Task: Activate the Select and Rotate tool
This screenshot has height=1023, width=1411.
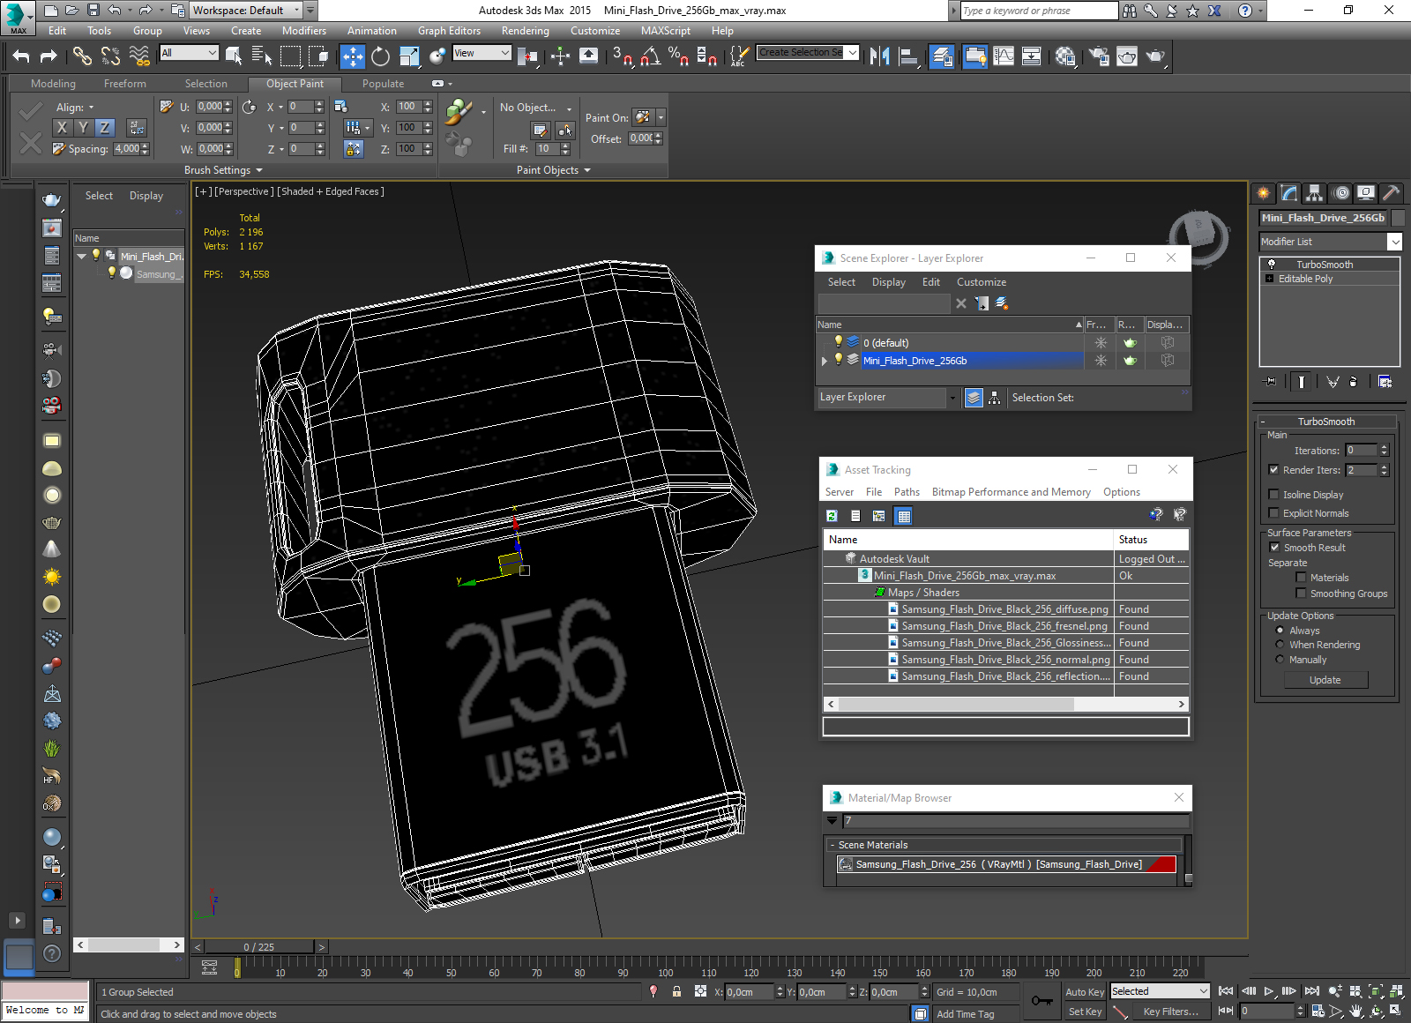Action: (380, 56)
